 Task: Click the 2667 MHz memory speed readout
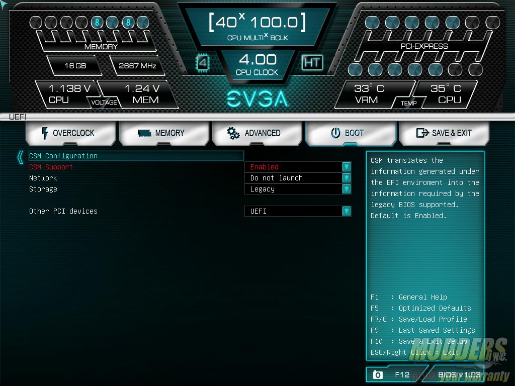click(x=137, y=66)
